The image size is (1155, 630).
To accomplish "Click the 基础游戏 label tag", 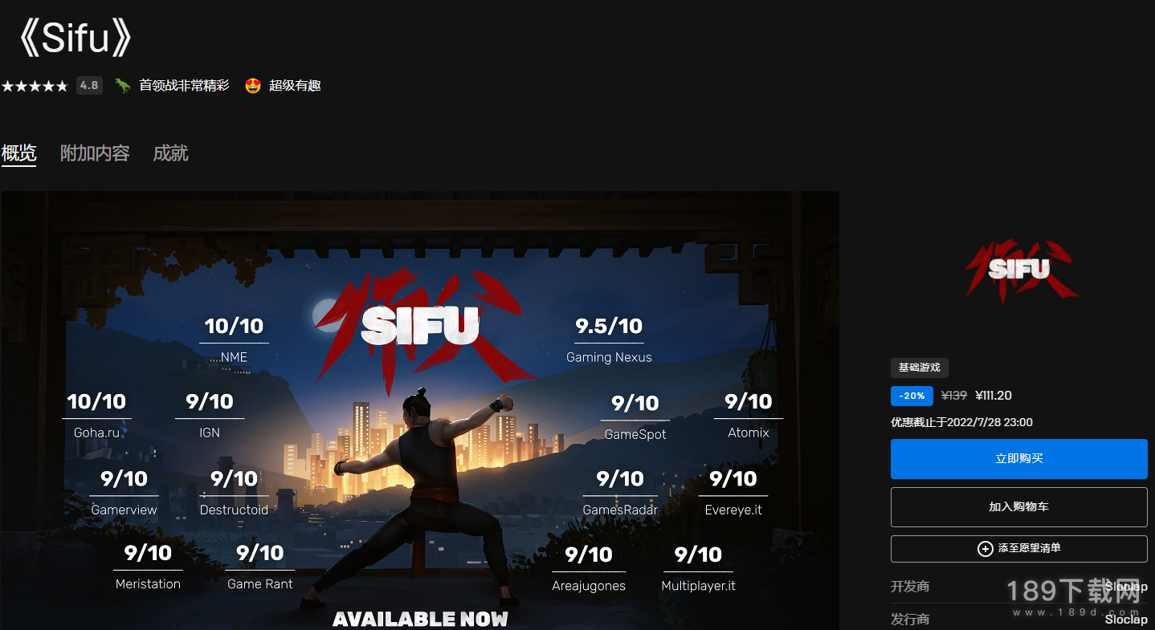I will [920, 368].
